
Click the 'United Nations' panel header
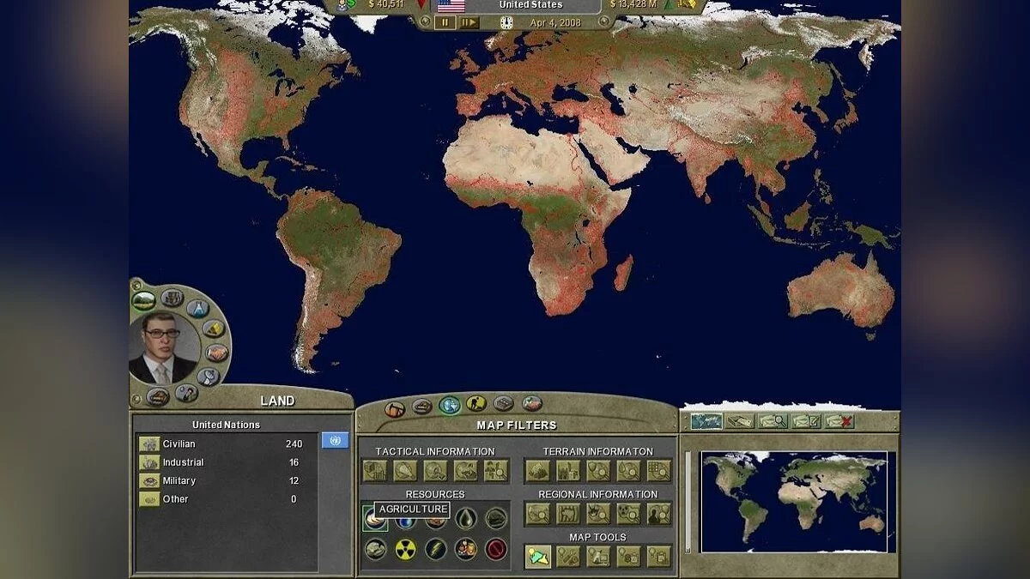(226, 425)
